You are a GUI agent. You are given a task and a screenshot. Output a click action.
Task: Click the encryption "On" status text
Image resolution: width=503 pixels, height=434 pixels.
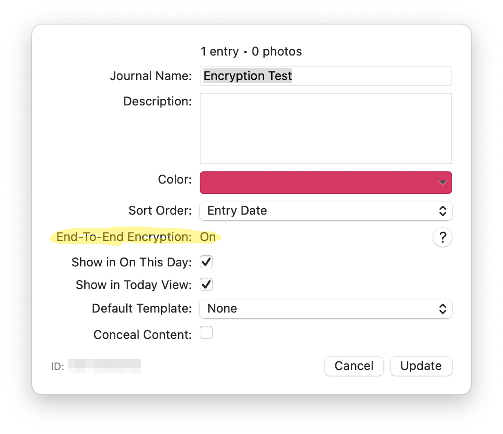coord(208,237)
